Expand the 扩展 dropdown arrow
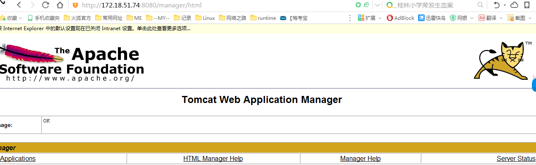The width and height of the screenshot is (536, 165). [x=380, y=18]
